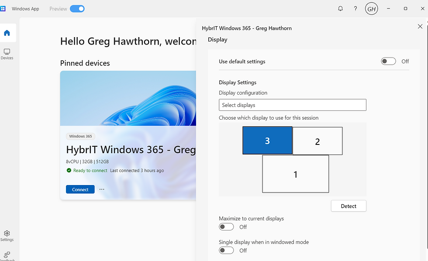Click the Pinned devices heading
Viewport: 428px width, 261px height.
click(85, 63)
